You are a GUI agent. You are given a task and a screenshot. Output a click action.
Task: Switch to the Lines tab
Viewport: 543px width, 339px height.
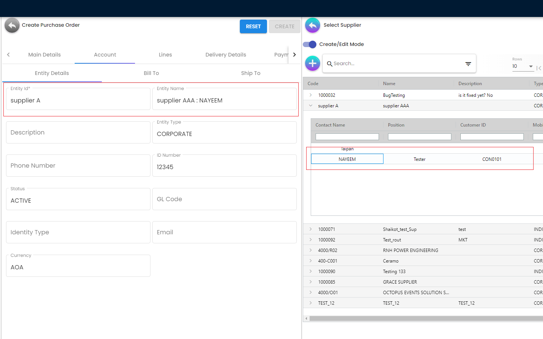click(x=165, y=55)
